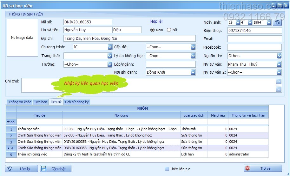This screenshot has height=176, width=290.
Task: Select the Nam radio button
Action: [x=153, y=30]
